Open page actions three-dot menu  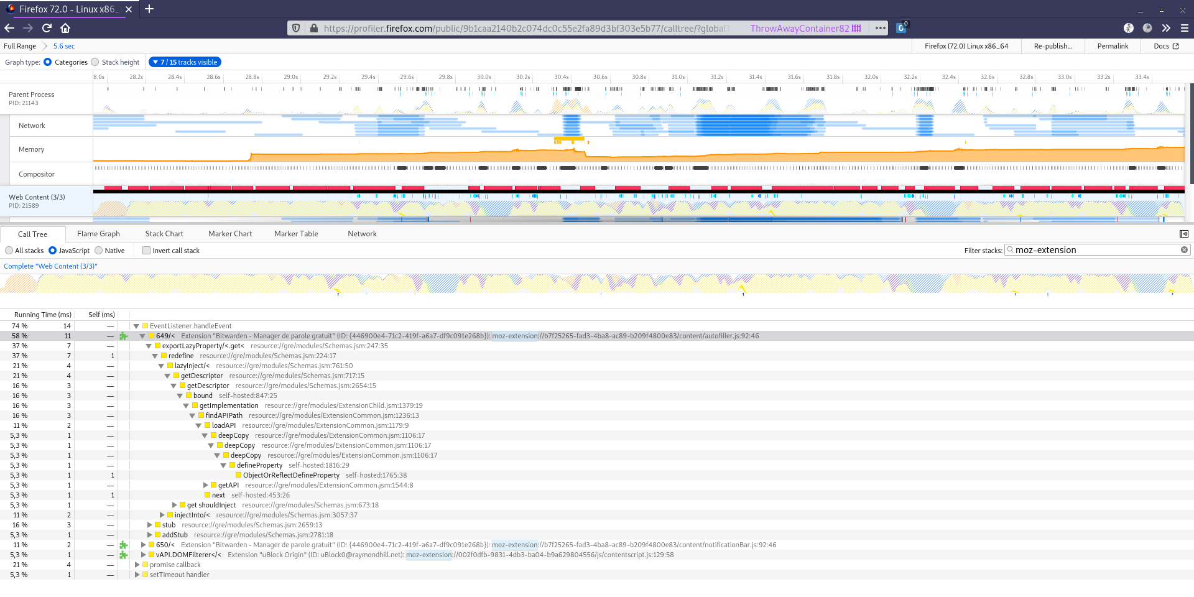881,28
